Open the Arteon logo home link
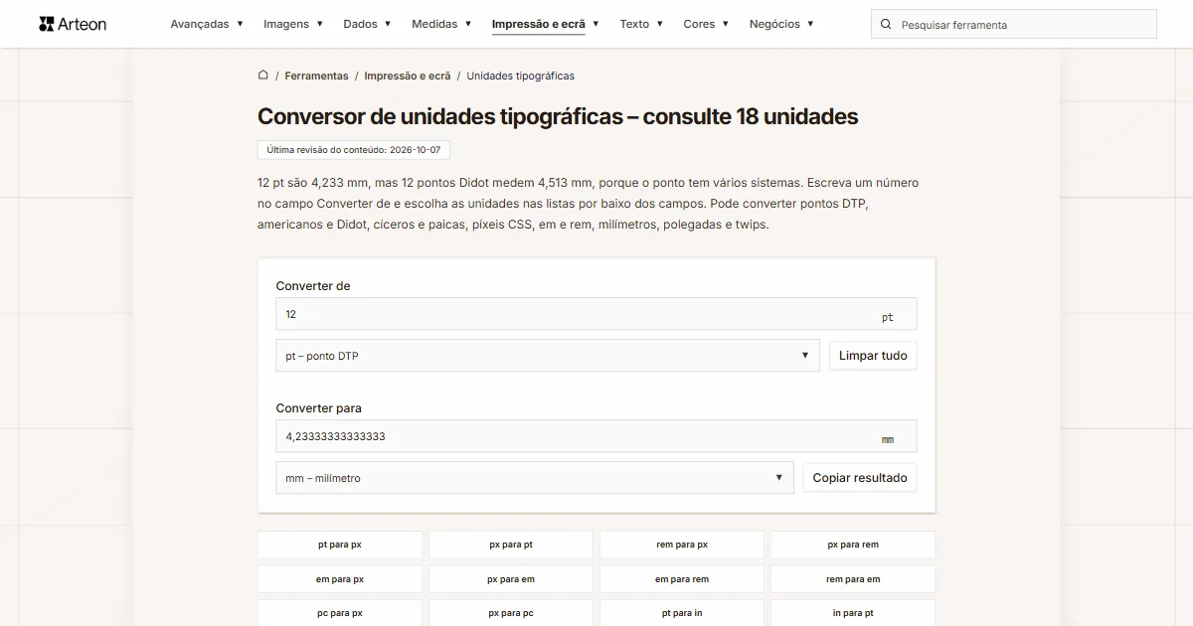Screen dimensions: 1193x626 tap(73, 24)
